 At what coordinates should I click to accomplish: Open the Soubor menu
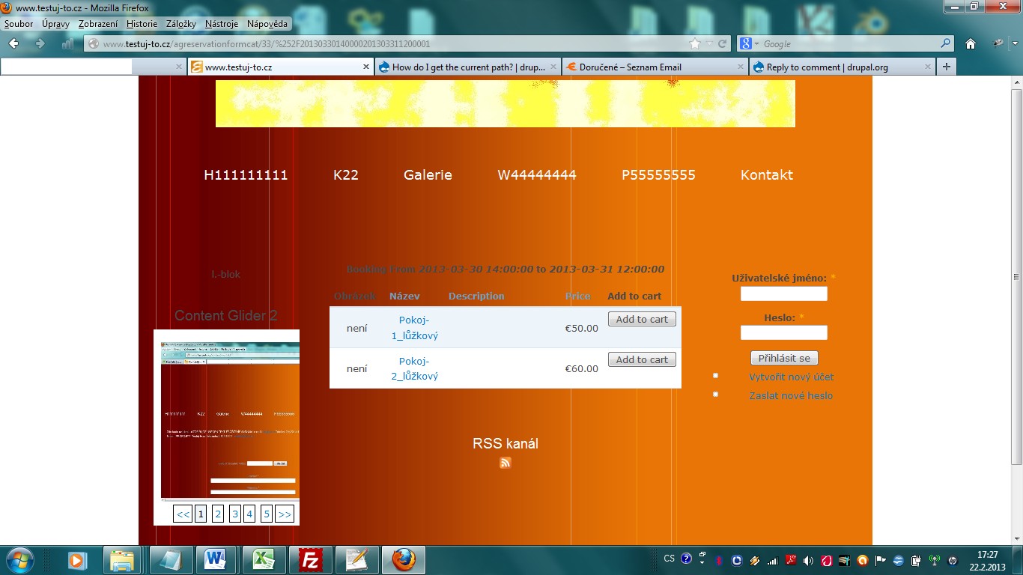(19, 24)
